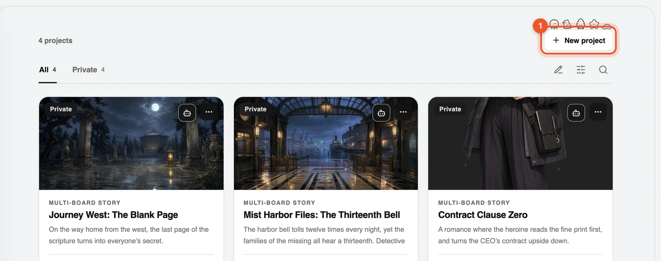This screenshot has height=261, width=661.
Task: Click Private badge on Journey West card
Action: (x=61, y=109)
